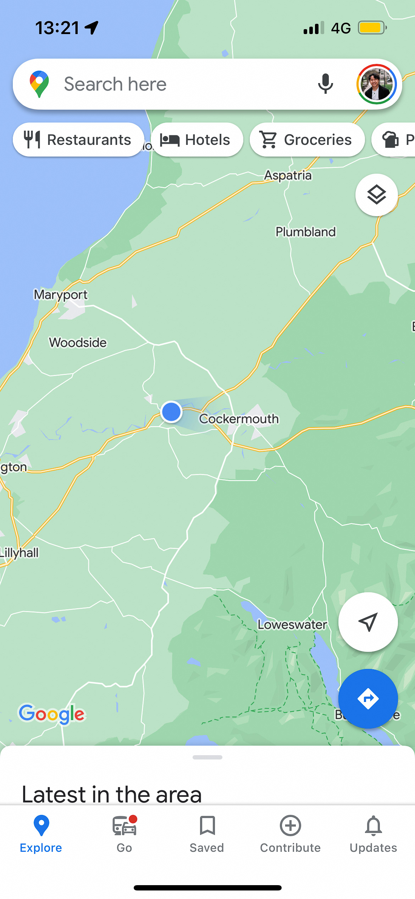Expand the Latest in the area panel
This screenshot has height=899, width=415.
[112, 794]
